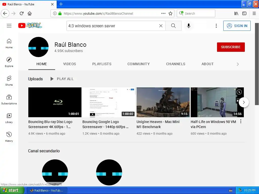The image size is (259, 194).
Task: Switch to the COMMUNITY tab
Action: tap(139, 64)
